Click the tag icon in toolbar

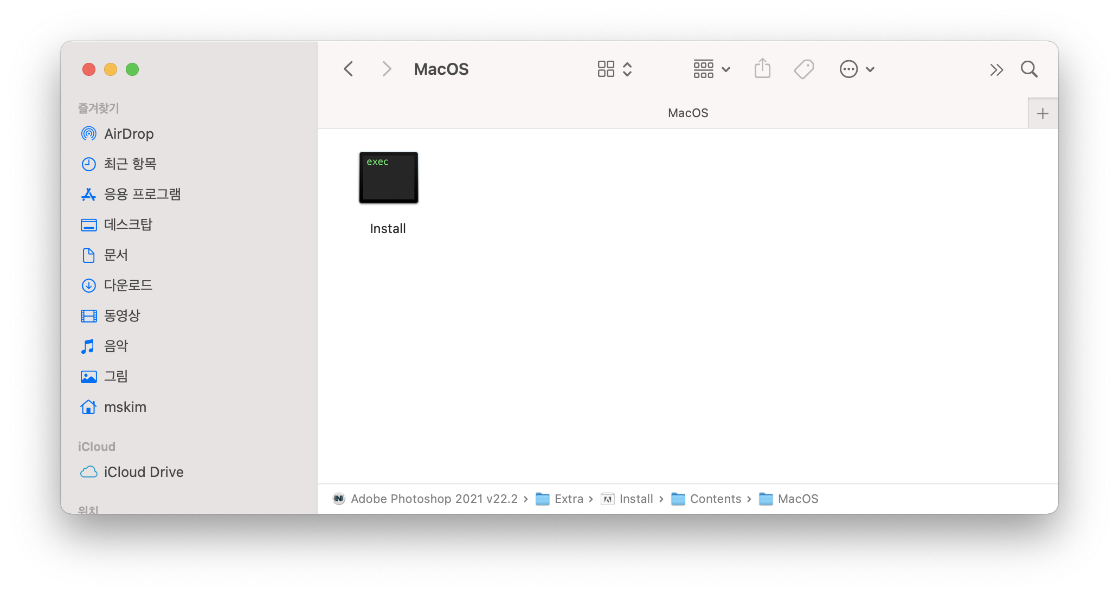(803, 69)
